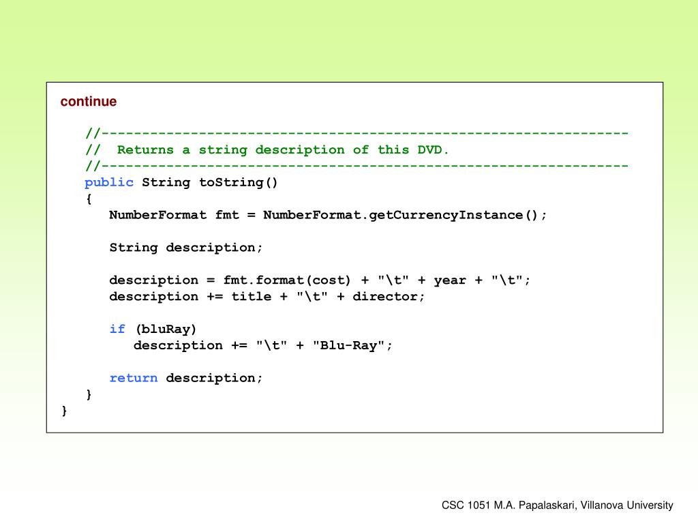This screenshot has height=524, width=698.
Task: Select the line appending "Blu-Ray" to description
Action: pos(263,345)
